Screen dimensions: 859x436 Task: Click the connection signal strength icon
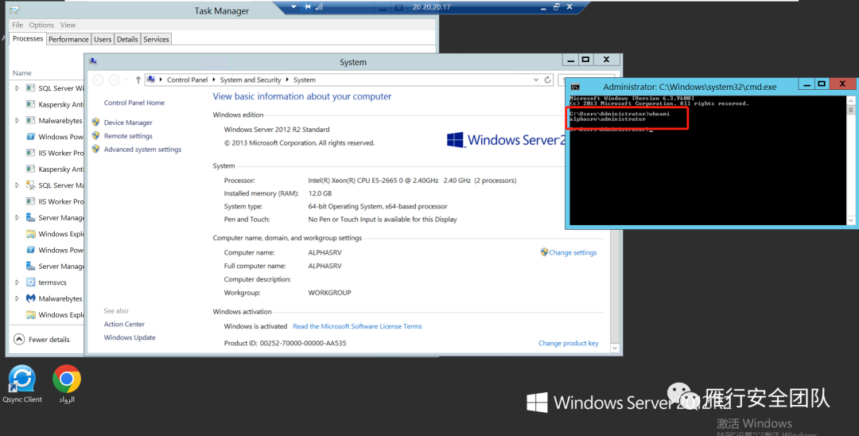(x=320, y=7)
